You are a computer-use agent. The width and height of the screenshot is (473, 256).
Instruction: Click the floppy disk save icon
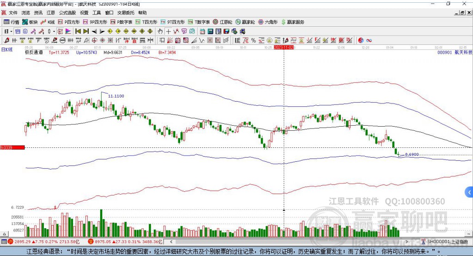click(x=226, y=31)
